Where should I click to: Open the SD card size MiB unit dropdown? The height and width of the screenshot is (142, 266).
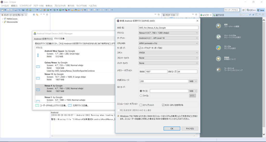[x=193, y=91]
